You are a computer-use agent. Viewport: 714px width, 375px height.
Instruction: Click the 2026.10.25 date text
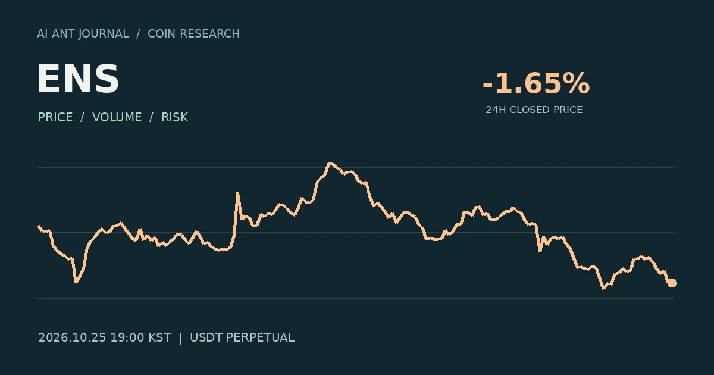[72, 337]
